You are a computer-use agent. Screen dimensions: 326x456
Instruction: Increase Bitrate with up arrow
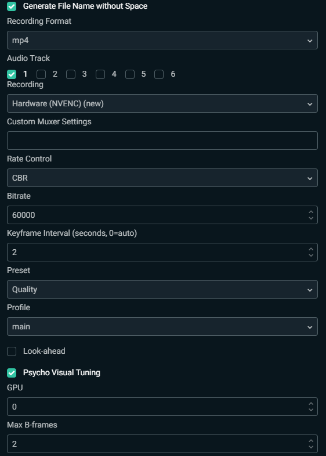tap(311, 212)
